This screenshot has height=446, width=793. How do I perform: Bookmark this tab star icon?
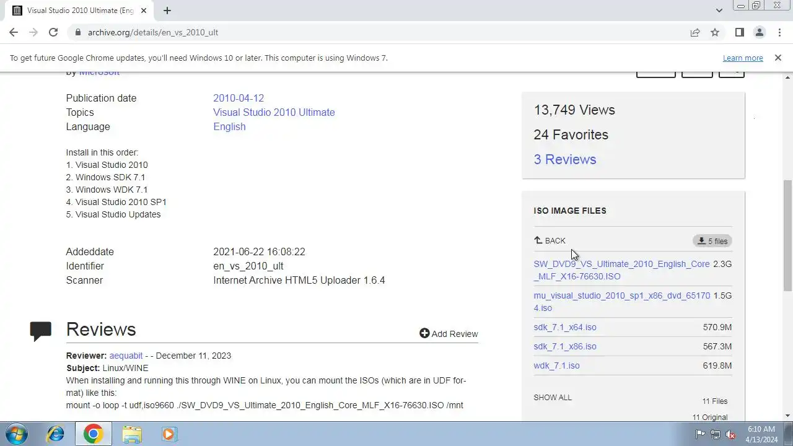(x=715, y=32)
